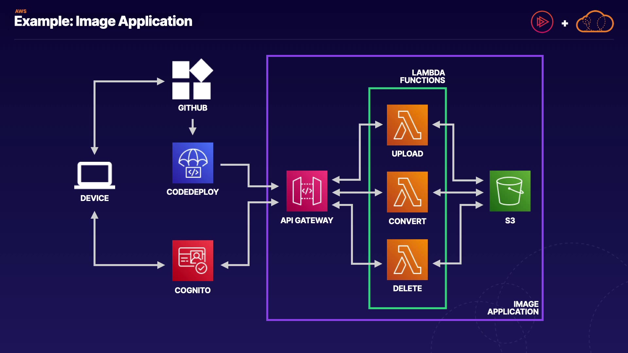The width and height of the screenshot is (628, 353).
Task: Click the plus sign between logos
Action: (x=565, y=24)
